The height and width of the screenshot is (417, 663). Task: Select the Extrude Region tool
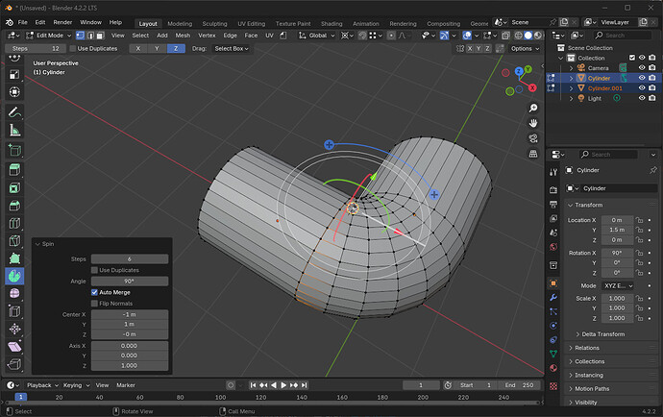(x=14, y=170)
